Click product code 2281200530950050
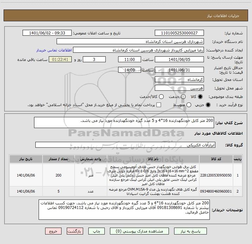Screen dimensions: 252x244 tap(216, 175)
